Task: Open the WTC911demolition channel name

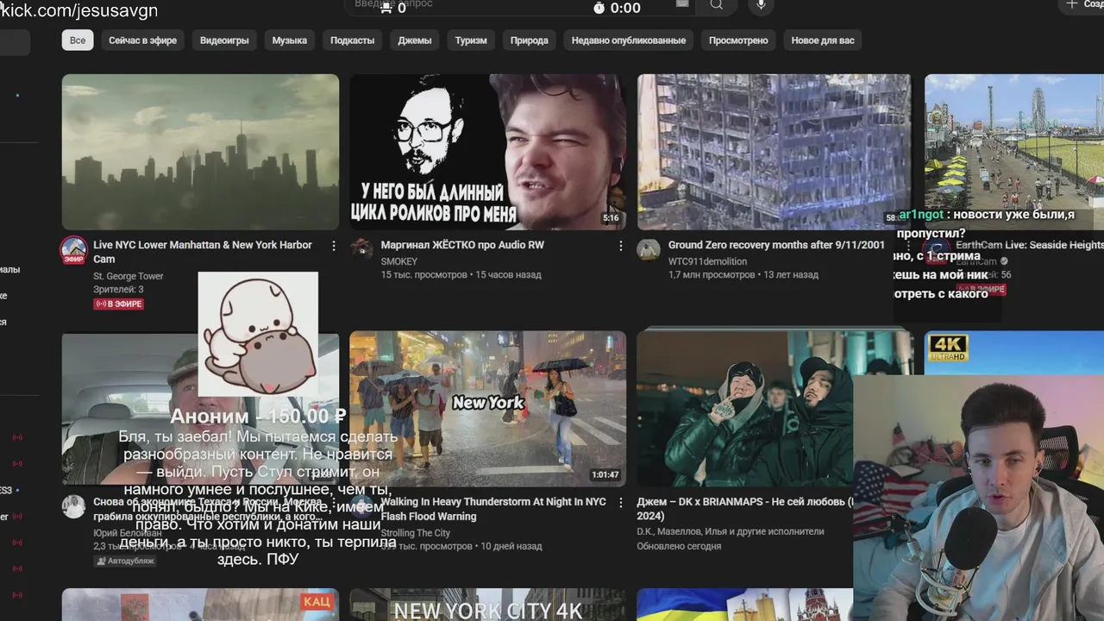Action: [x=708, y=261]
